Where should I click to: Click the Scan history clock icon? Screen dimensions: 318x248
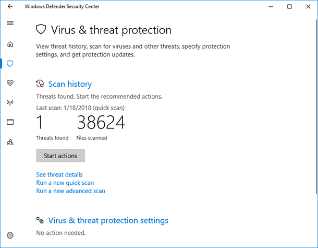coord(40,84)
